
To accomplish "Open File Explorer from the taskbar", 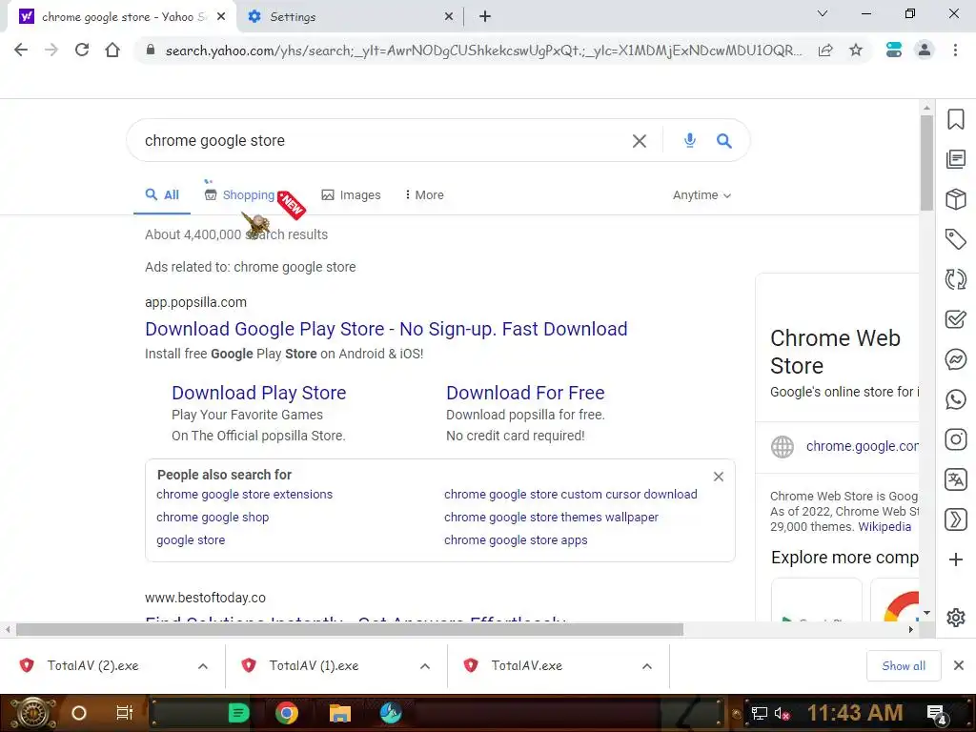I will [339, 713].
